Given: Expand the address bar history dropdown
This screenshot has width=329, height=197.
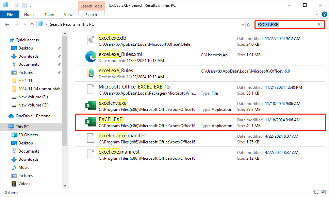Looking at the screenshot, I should [243, 24].
